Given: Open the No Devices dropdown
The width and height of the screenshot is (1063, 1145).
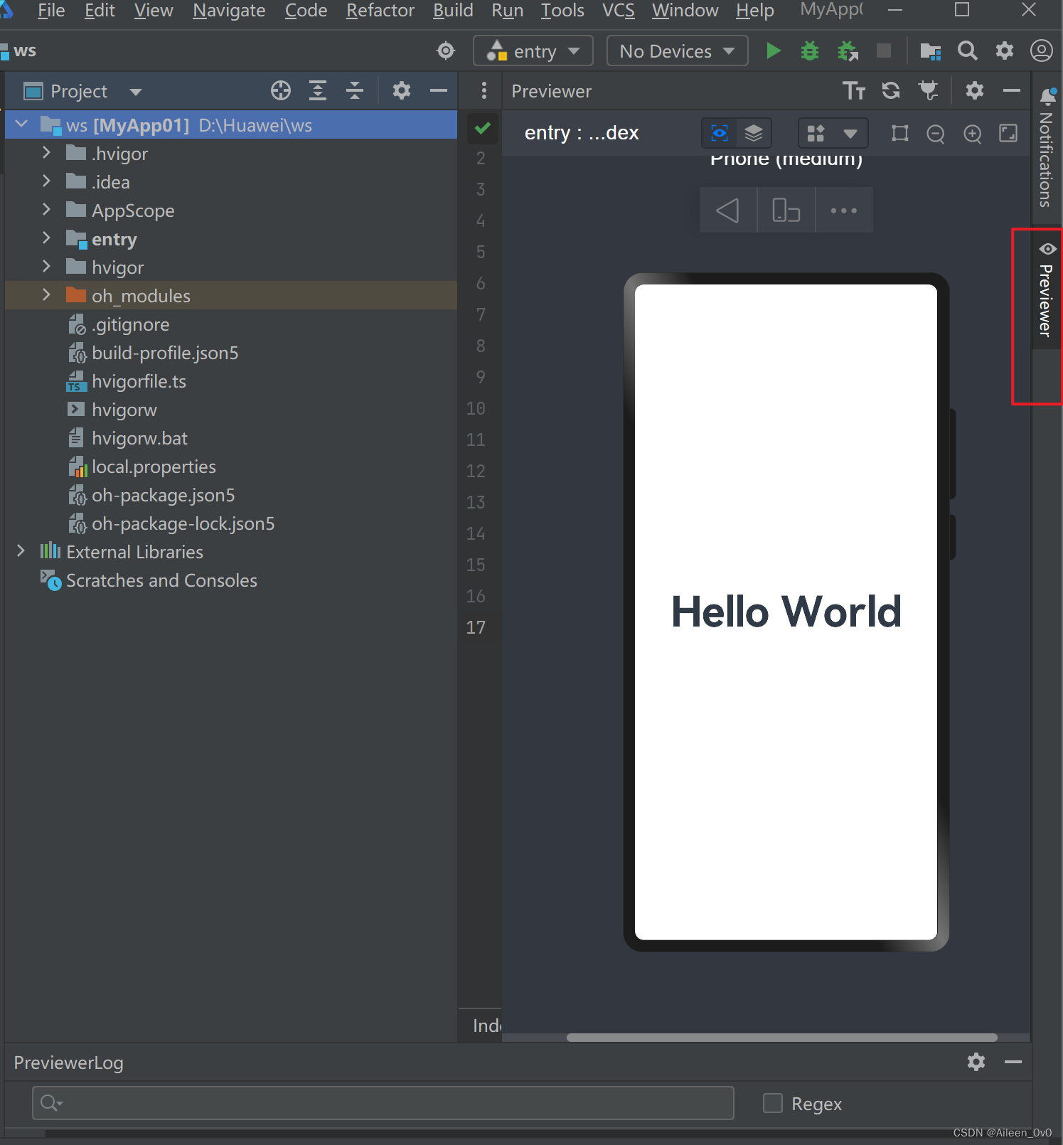Looking at the screenshot, I should pyautogui.click(x=677, y=51).
